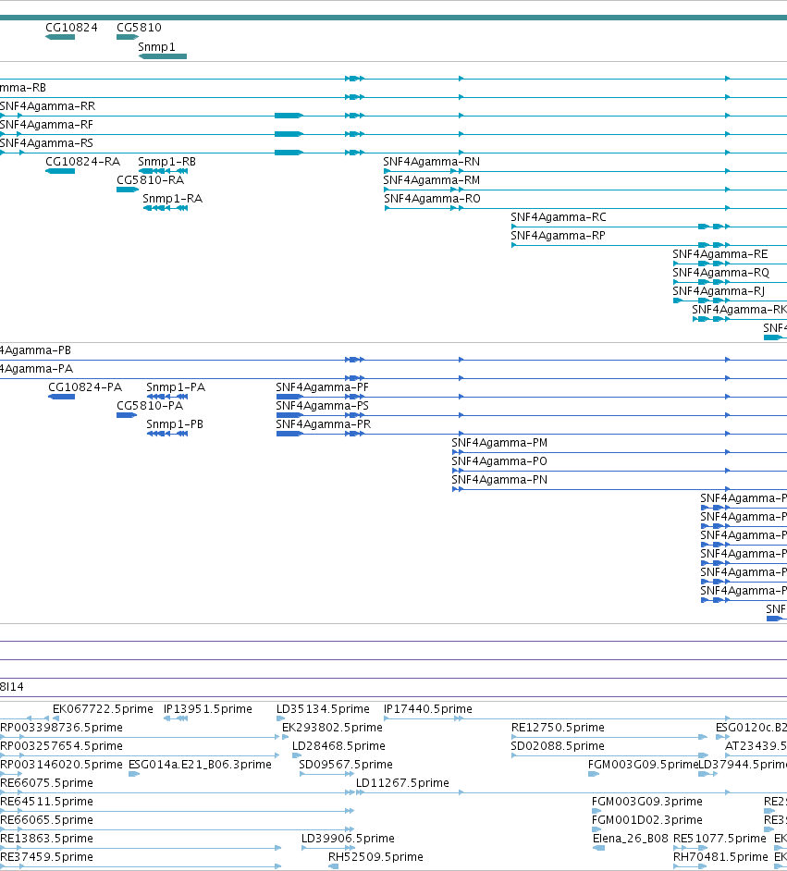
Task: Open the CG5810-PA protein label
Action: [x=150, y=406]
